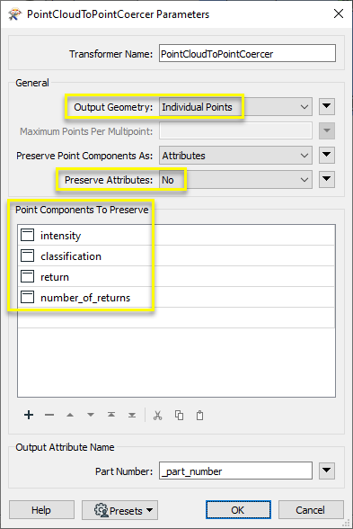Viewport: 353px width, 529px height.
Task: Select the intensity component row icon
Action: (x=27, y=235)
